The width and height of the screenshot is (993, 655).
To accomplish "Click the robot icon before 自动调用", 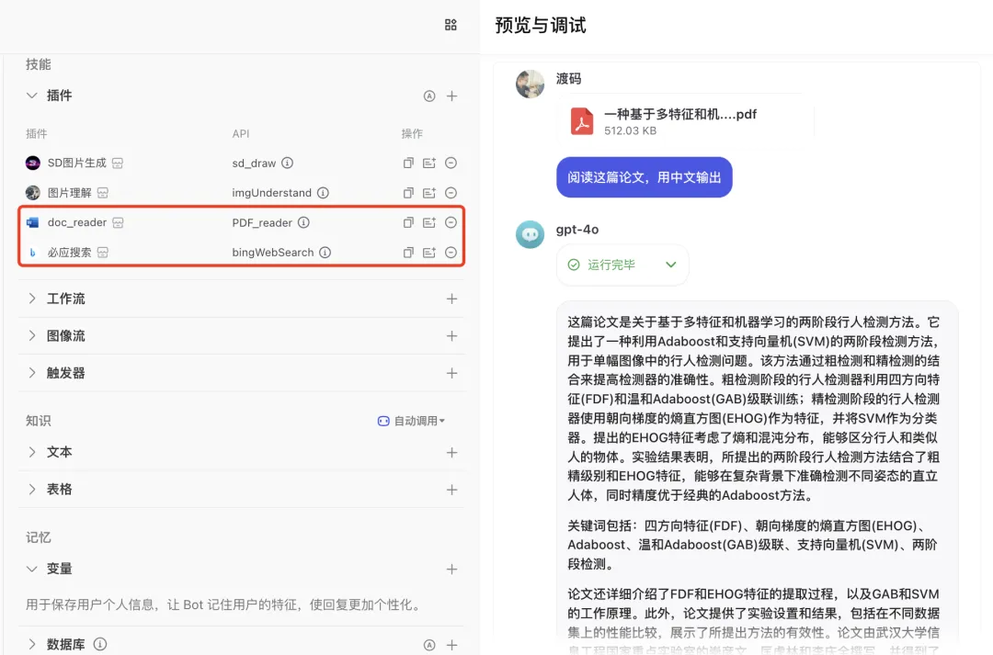I will [383, 420].
